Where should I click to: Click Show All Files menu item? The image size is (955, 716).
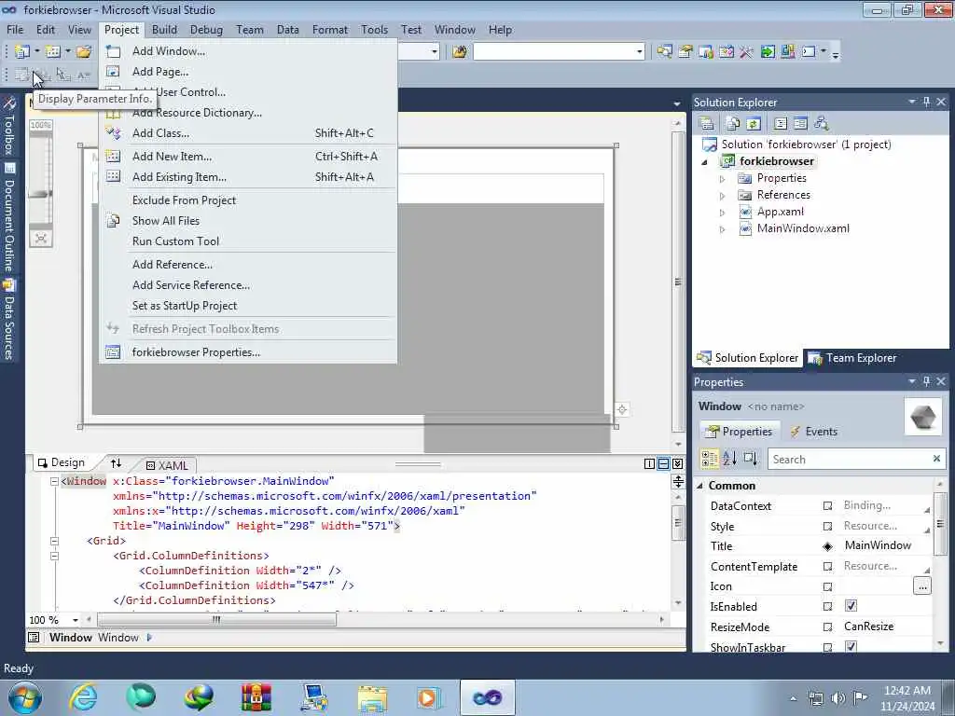[x=248, y=221]
